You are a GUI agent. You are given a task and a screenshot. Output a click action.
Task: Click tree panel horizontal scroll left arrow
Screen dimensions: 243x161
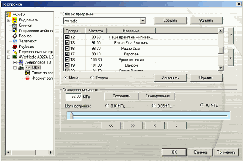[x=9, y=153]
